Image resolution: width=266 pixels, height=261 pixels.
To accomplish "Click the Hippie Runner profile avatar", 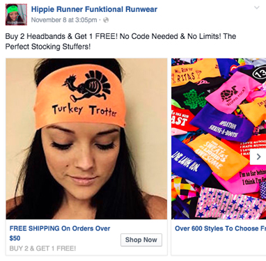I will coord(16,15).
